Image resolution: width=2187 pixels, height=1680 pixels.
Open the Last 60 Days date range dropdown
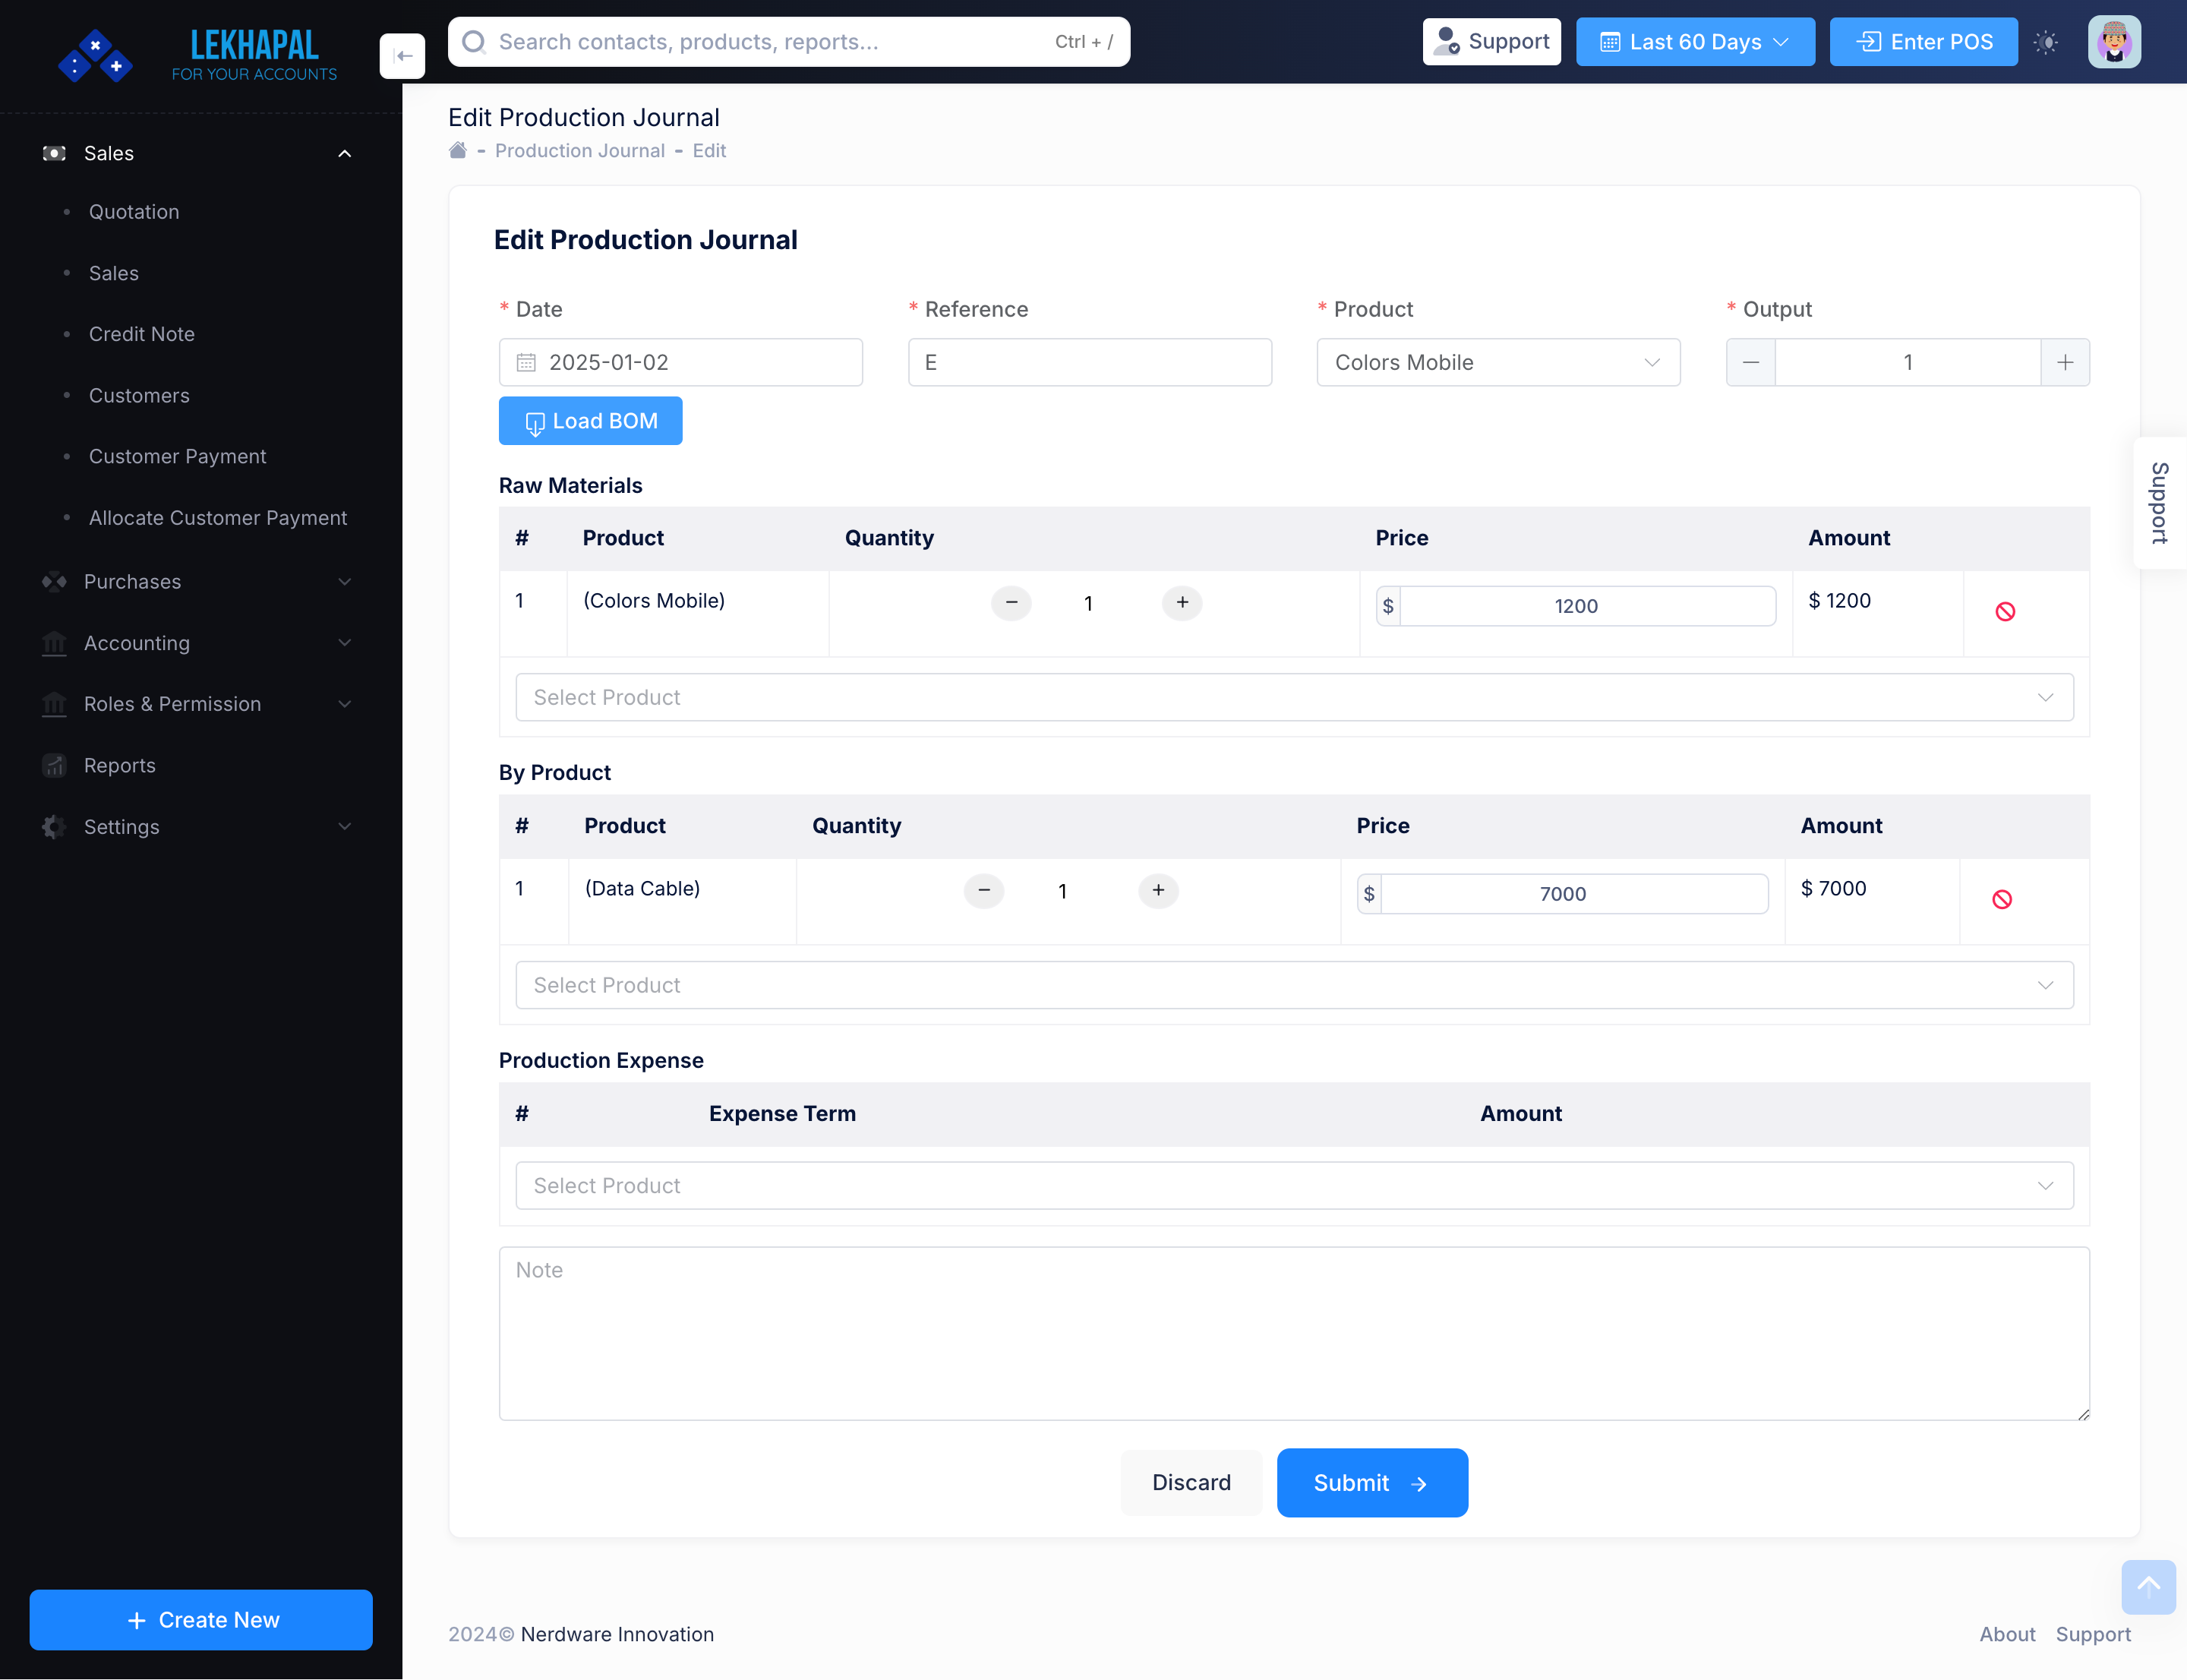point(1695,41)
